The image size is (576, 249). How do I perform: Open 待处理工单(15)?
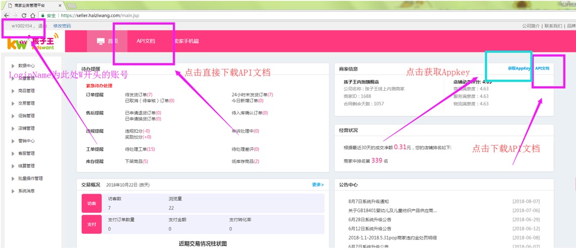[140, 149]
